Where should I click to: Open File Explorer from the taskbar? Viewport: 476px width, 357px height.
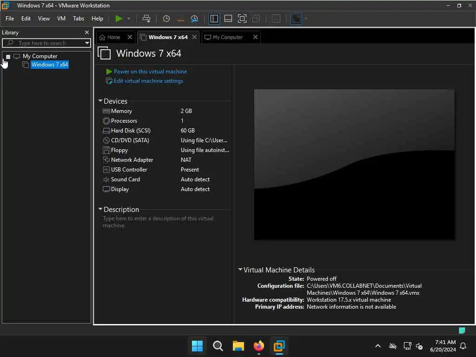(238, 346)
